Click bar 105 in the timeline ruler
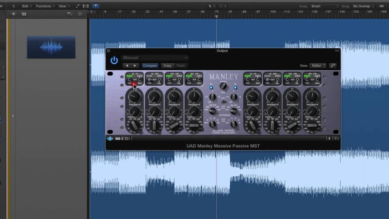Screen dimensions: 389x219 pos(273,12)
